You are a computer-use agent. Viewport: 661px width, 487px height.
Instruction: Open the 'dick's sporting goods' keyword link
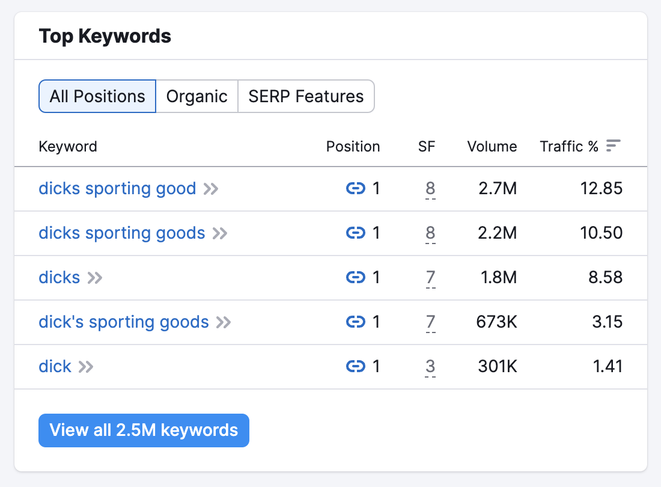coord(124,322)
